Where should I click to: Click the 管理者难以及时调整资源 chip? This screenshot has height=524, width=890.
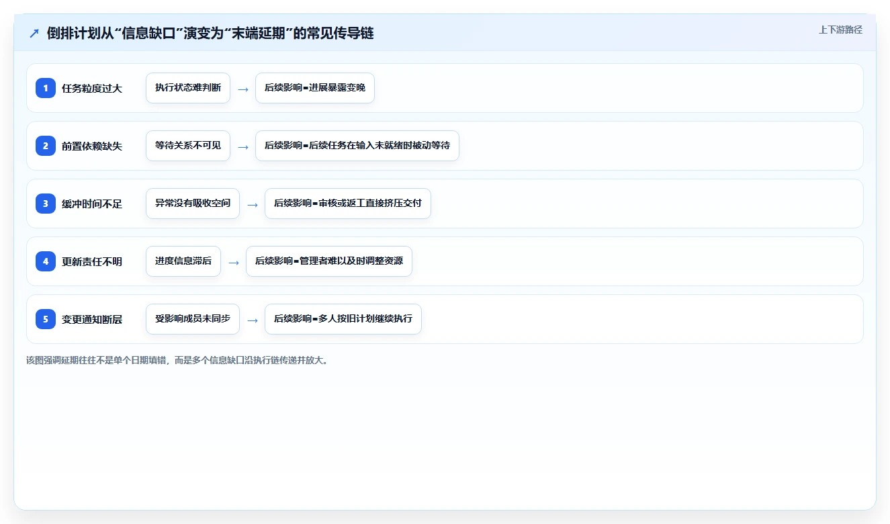(x=329, y=261)
